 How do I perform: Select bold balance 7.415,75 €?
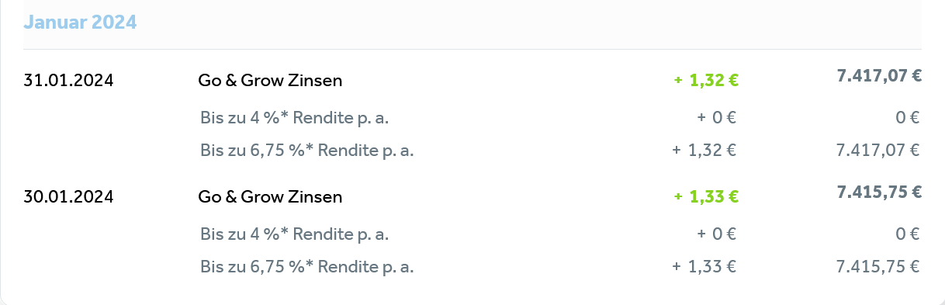[879, 192]
